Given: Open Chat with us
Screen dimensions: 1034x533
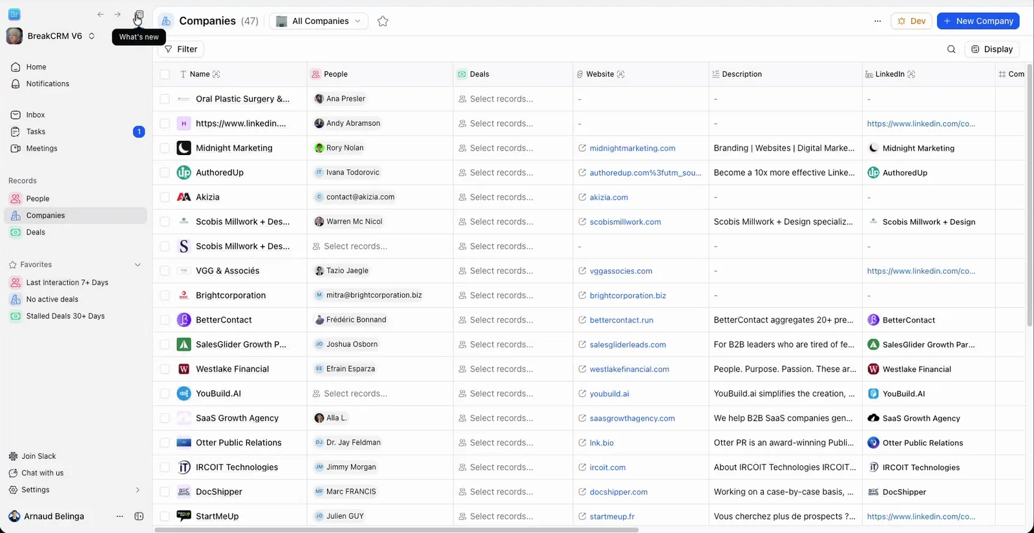Looking at the screenshot, I should pos(36,473).
